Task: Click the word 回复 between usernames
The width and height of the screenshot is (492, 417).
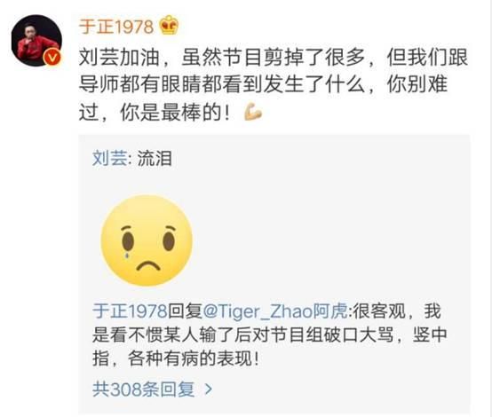Action: (185, 311)
